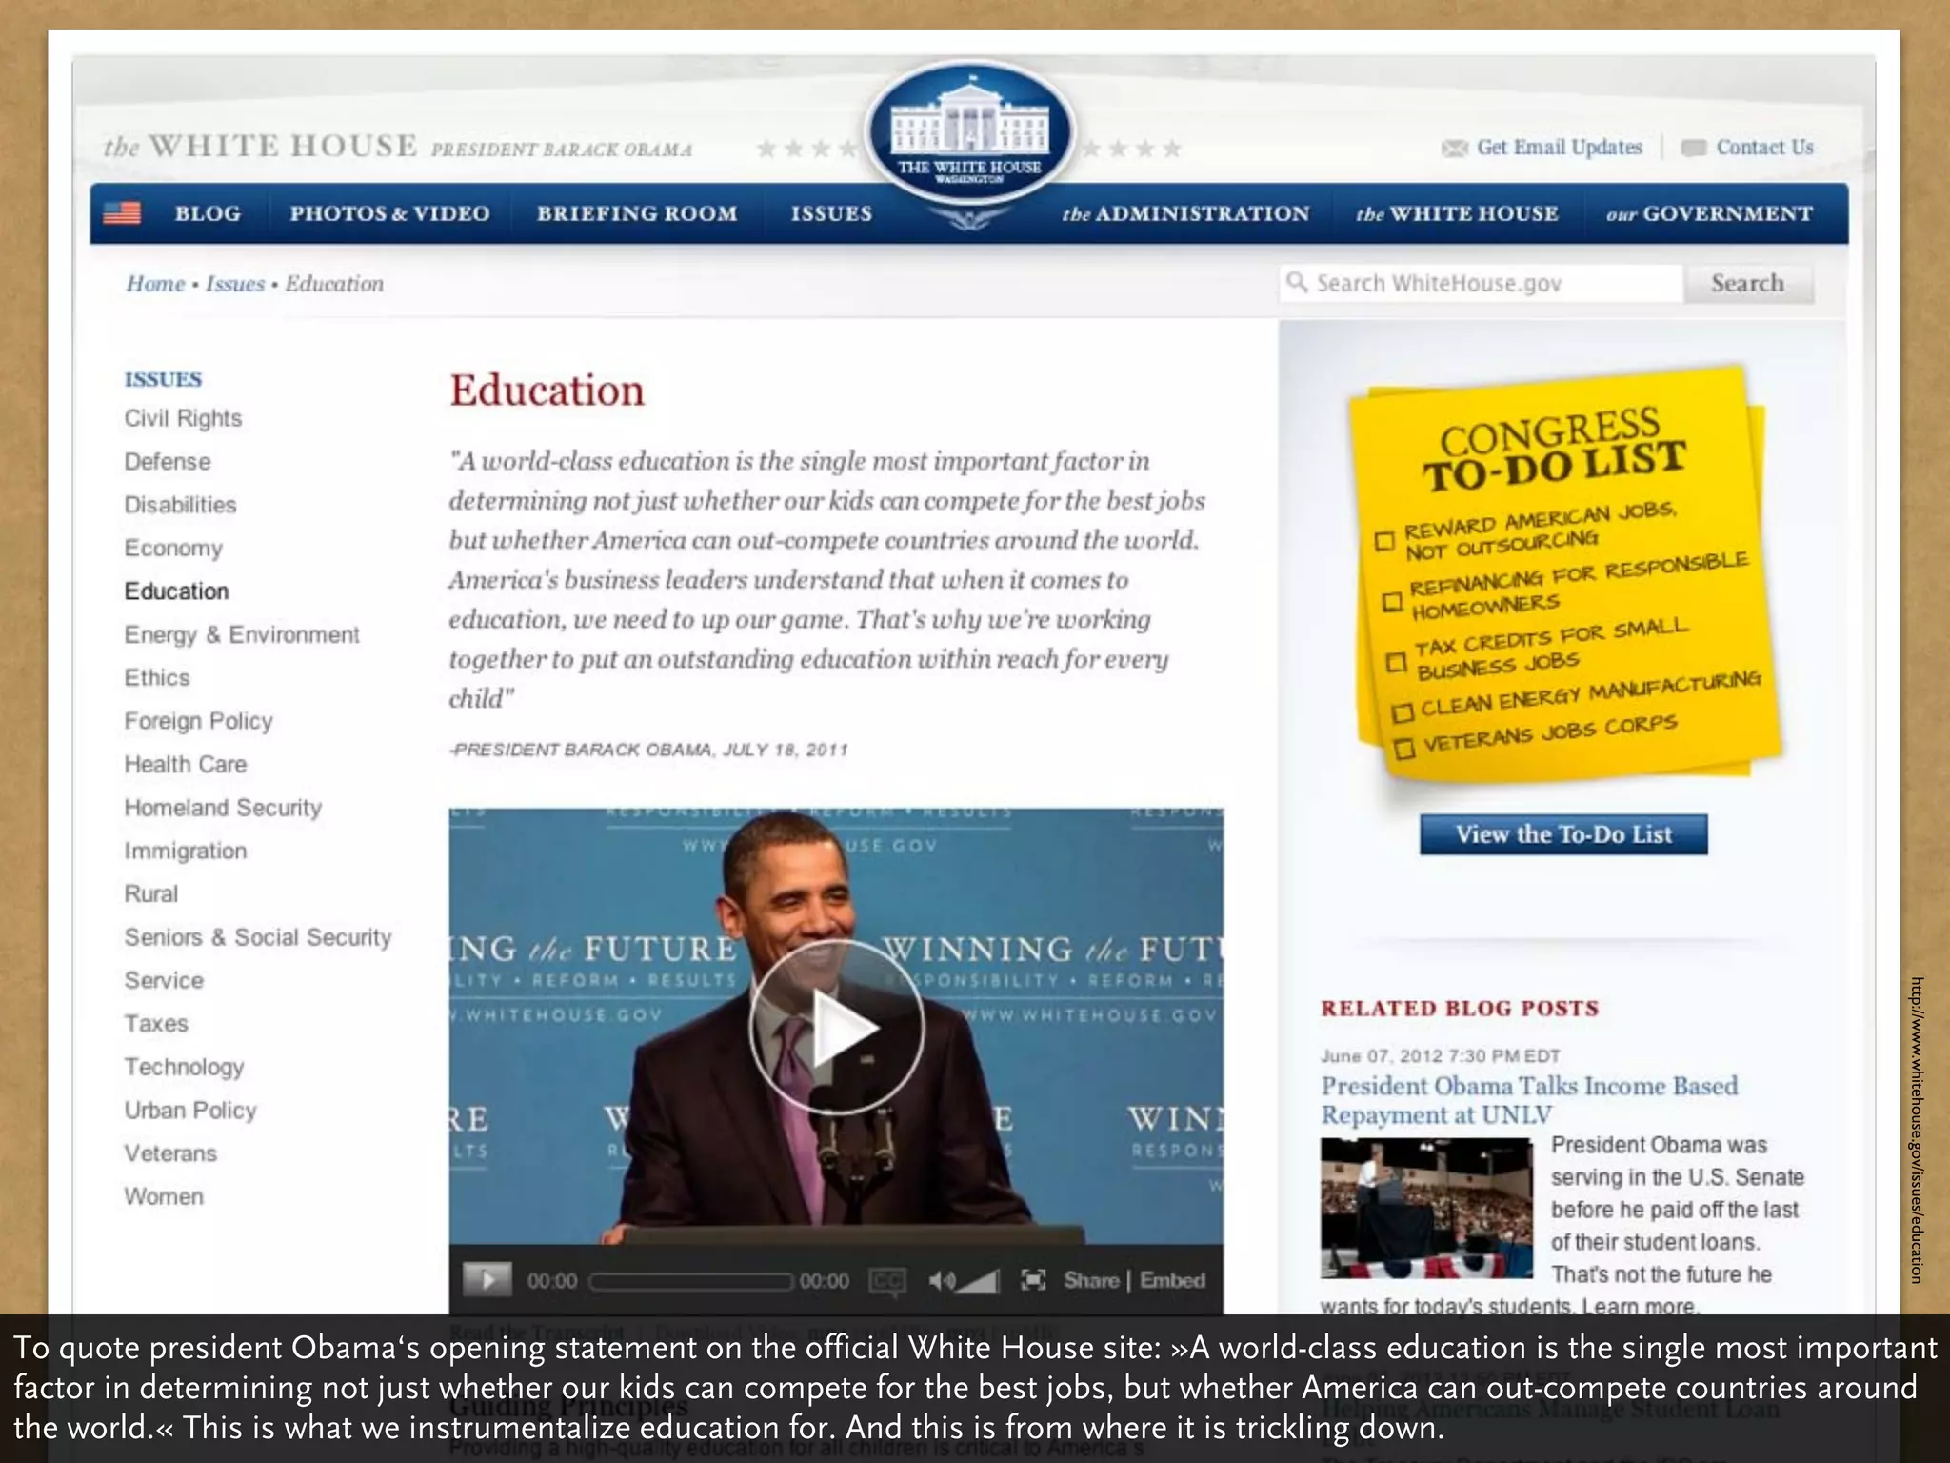Check the Tax Credits for Small Business box
1950x1463 pixels.
coord(1397,661)
